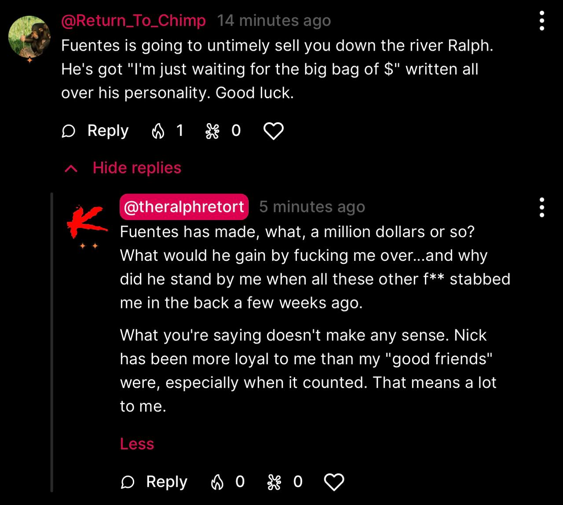This screenshot has width=563, height=505.
Task: Open @Return_To_Chimp username link
Action: tap(133, 21)
